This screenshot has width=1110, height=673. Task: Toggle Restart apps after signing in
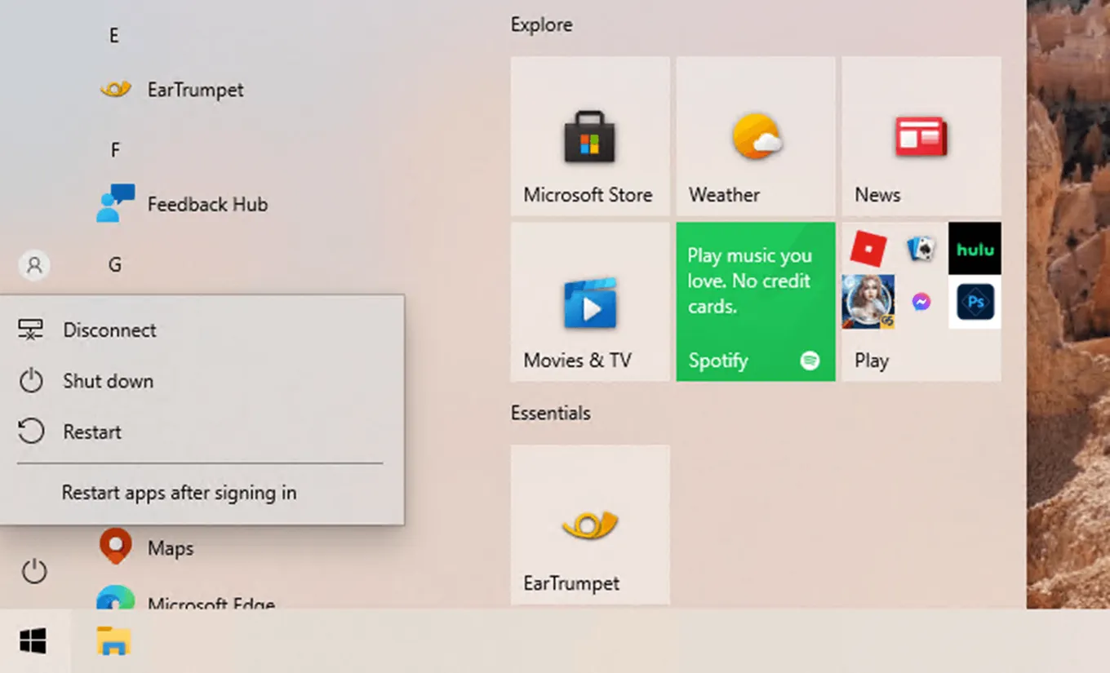click(202, 493)
